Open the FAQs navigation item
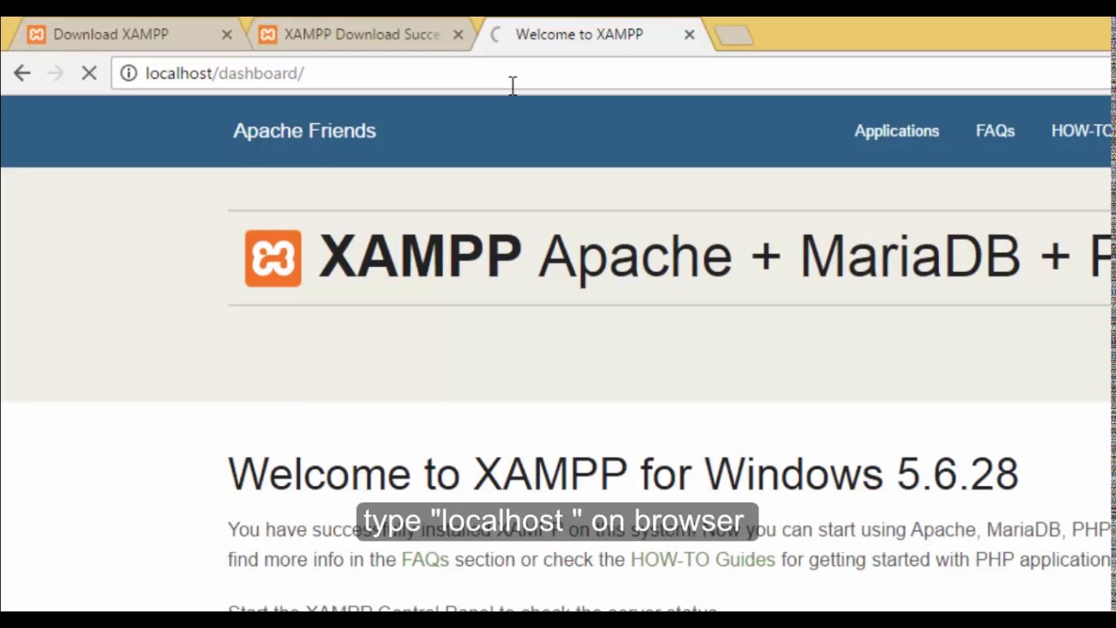The image size is (1116, 628). [995, 131]
